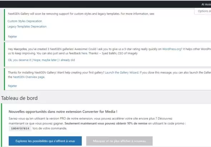Screen dimensions: 211x147
Task: Click 'Masquer et ne plus afficher à nouveau'
Action: pos(119,141)
